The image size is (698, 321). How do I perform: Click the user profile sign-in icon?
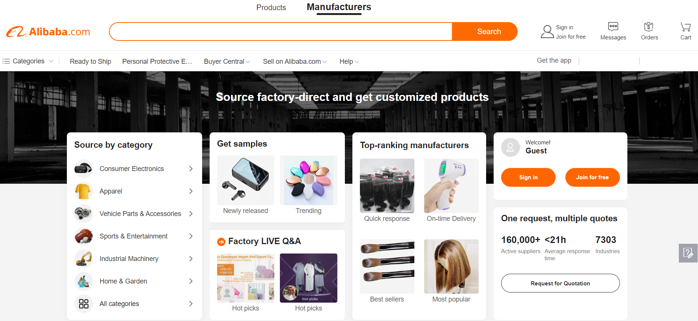pos(547,31)
